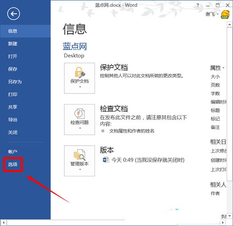Click the 页数 property label
Image resolution: width=233 pixels, height=226 pixels.
[215, 85]
